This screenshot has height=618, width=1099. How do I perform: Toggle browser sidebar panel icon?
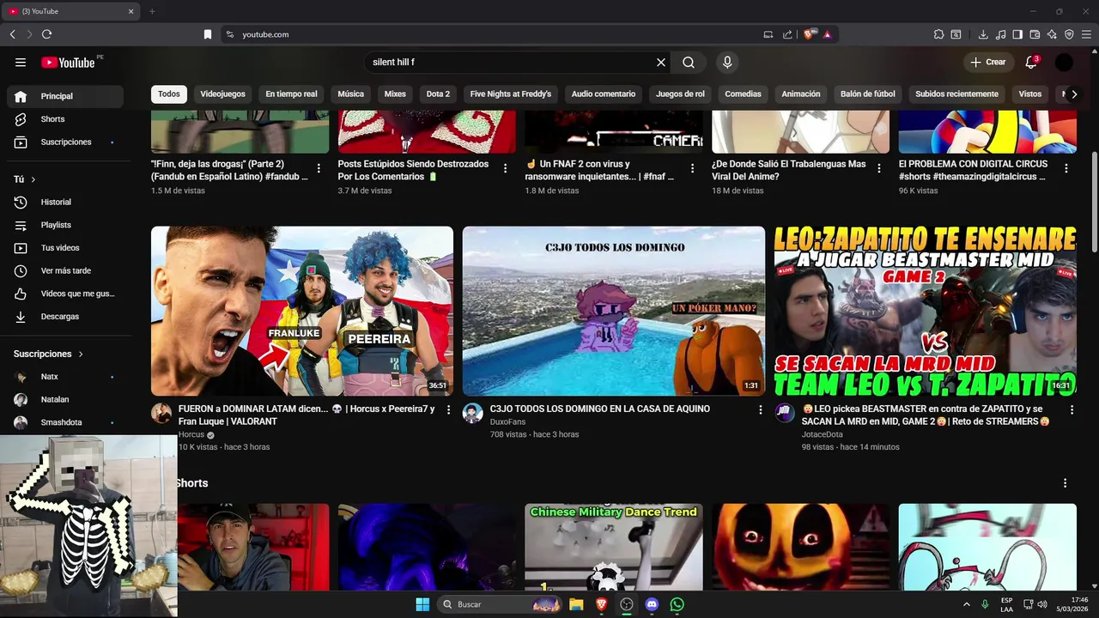tap(1017, 34)
